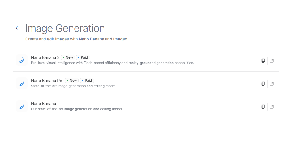This screenshot has width=300, height=152.
Task: Copy the Nano Banana Pro model name
Action: pyautogui.click(x=263, y=83)
